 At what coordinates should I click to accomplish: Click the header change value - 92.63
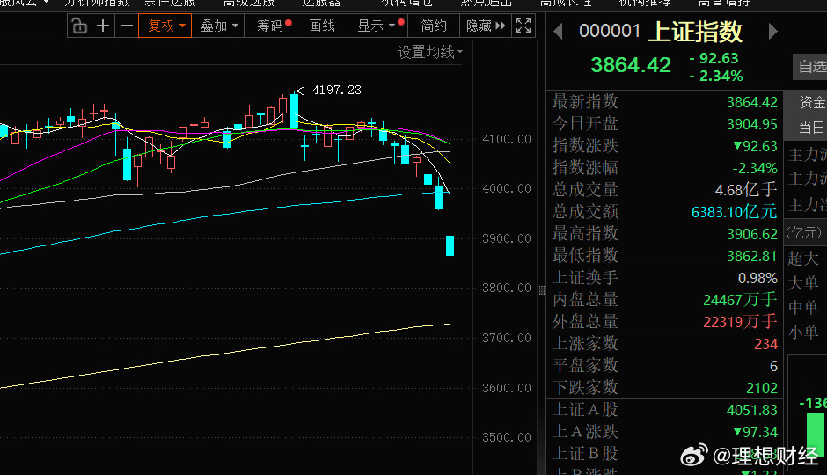(x=714, y=58)
